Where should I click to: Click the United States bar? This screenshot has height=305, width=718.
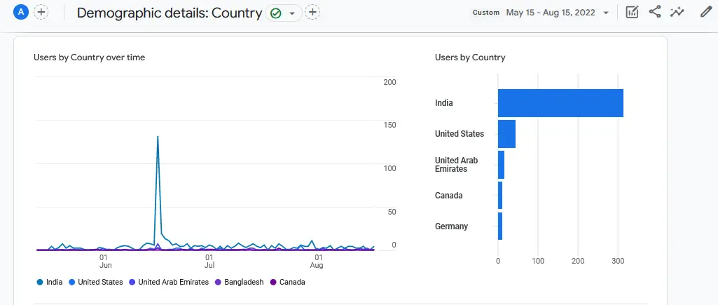click(507, 134)
